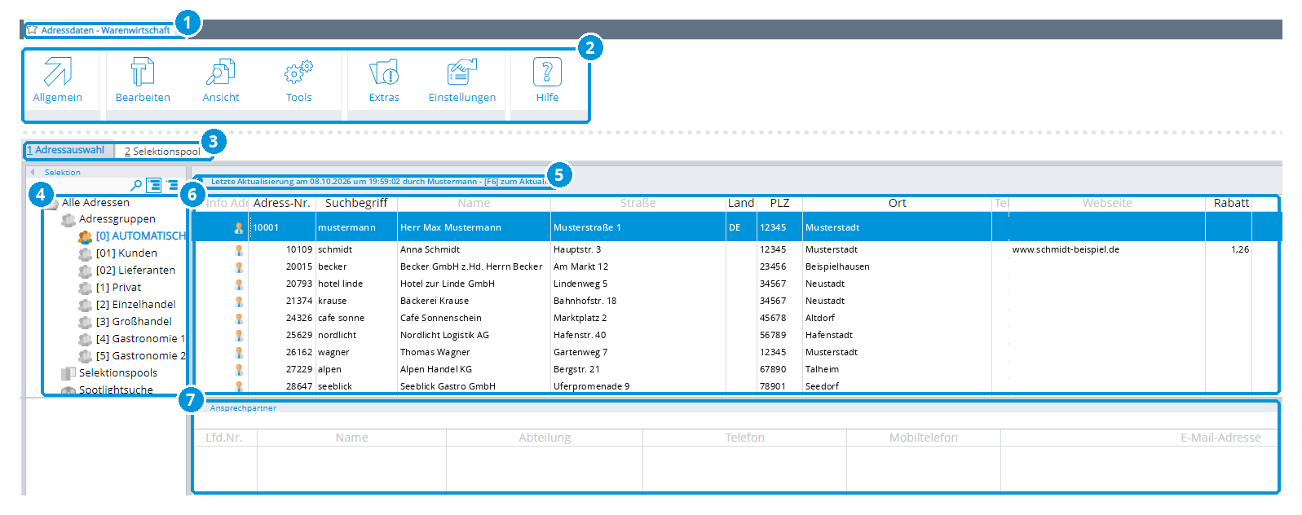Sort by the Suchbegriff column header
This screenshot has height=515, width=1302.
(x=356, y=203)
